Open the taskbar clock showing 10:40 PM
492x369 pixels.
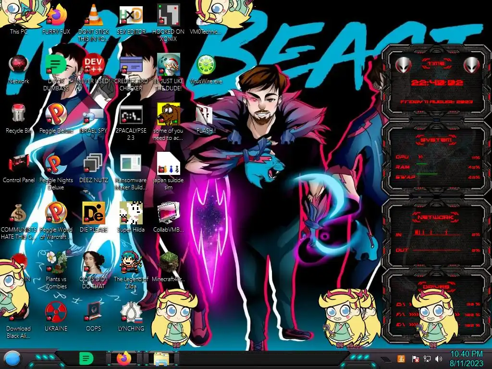(466, 358)
